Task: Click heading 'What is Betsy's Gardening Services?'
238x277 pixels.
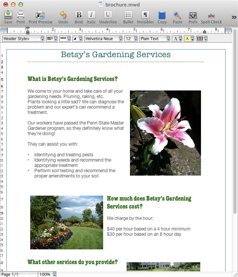Action: point(73,79)
